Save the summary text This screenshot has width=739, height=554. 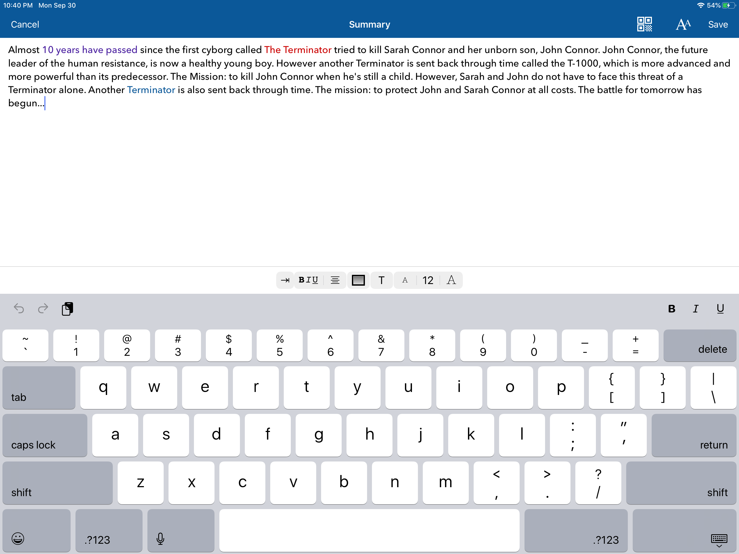pos(718,24)
